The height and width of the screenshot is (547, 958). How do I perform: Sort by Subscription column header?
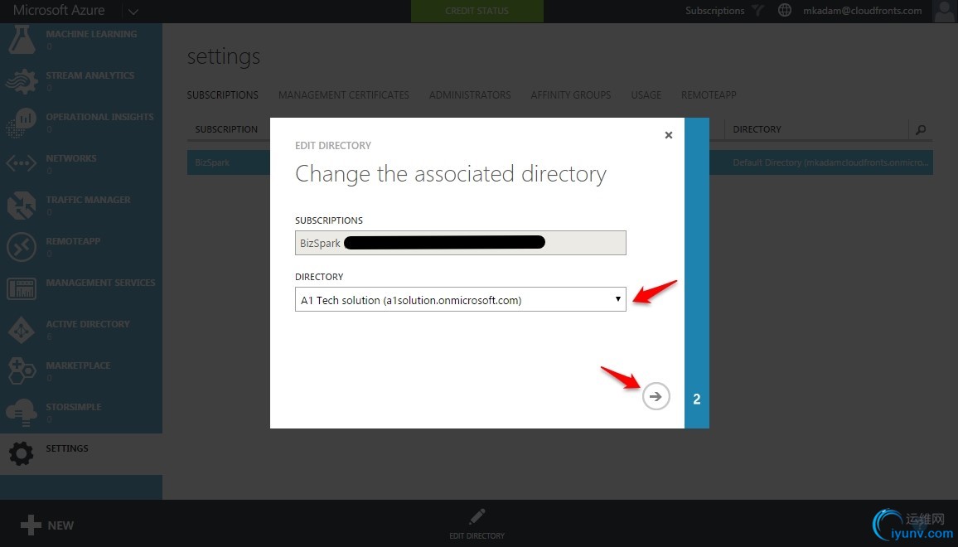tap(226, 129)
